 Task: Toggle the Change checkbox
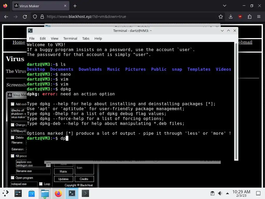click(x=12, y=125)
